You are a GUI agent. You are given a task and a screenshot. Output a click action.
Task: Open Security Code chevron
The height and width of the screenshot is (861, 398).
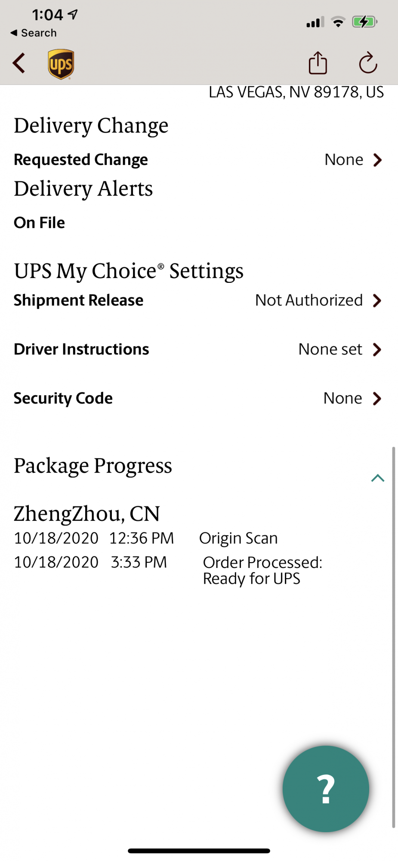[377, 399]
